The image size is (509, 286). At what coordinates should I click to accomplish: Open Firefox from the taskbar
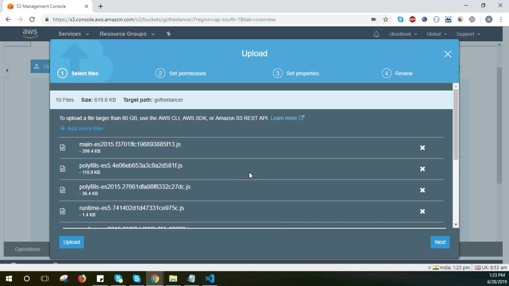click(82, 278)
